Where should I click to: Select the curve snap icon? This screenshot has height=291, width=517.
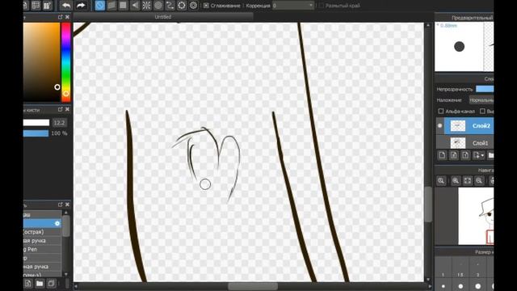170,6
